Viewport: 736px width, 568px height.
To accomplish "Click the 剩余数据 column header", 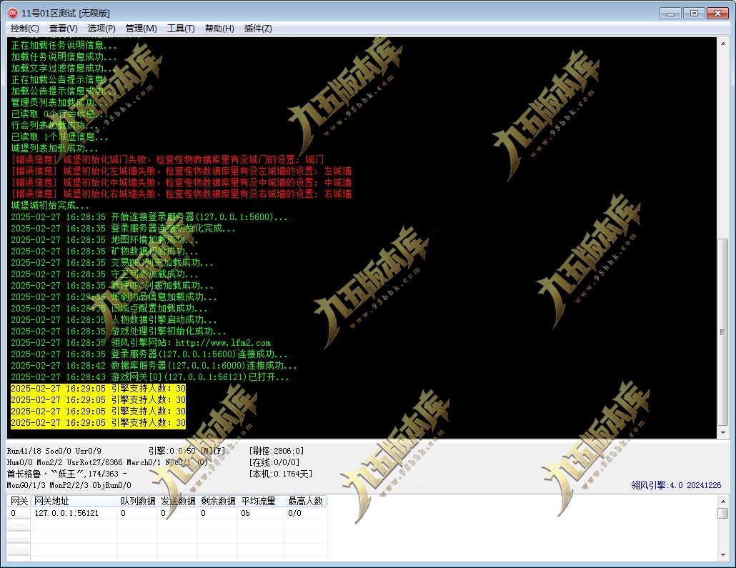I will (x=217, y=501).
